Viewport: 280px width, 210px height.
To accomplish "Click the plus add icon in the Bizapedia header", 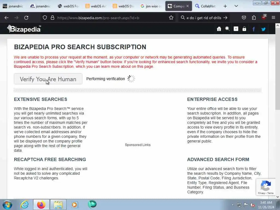I will tap(236, 29).
